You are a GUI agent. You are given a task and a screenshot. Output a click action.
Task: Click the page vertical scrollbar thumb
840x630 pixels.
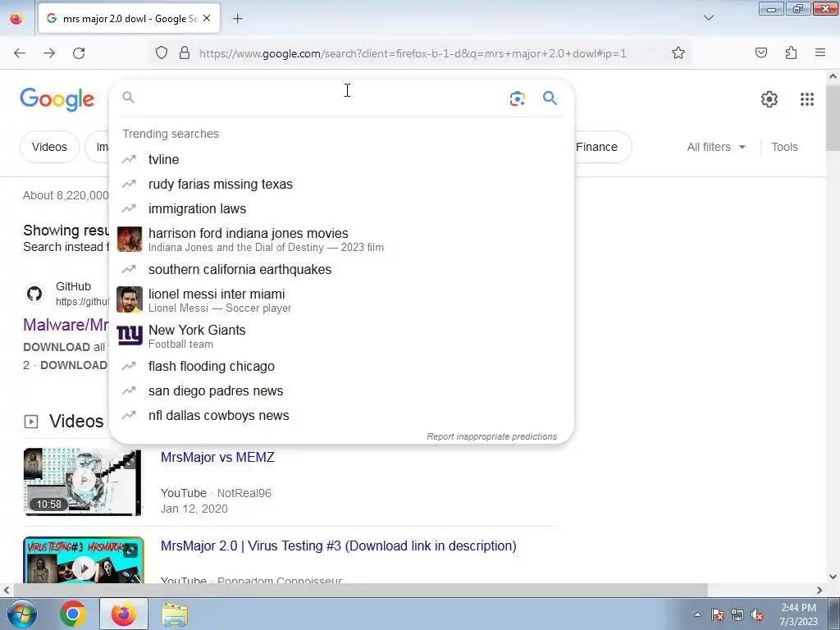click(833, 118)
